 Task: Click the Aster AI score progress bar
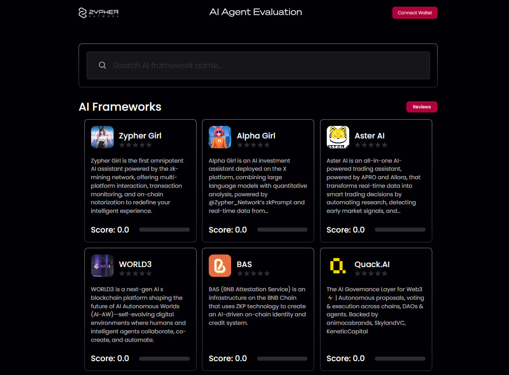point(400,230)
